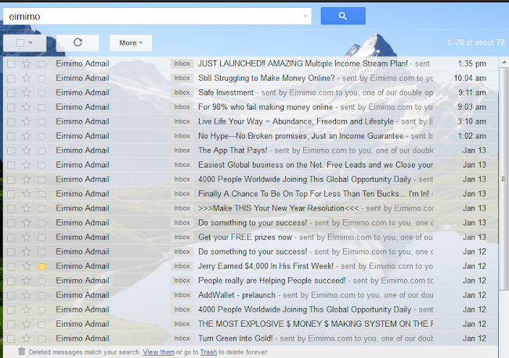This screenshot has width=509, height=358.
Task: Star the 'Finally A Chance To Be On Top' email
Action: click(27, 193)
